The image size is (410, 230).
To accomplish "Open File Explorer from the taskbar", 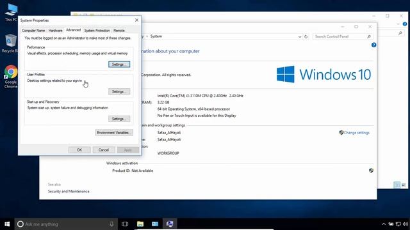I will [x=140, y=224].
